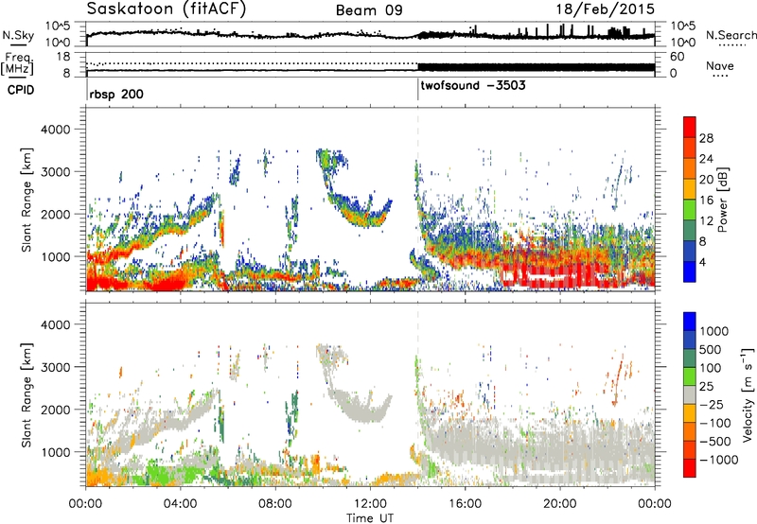This screenshot has height=524, width=757.
Task: Click the velocity colorbar value '-1000'
Action: coord(719,460)
